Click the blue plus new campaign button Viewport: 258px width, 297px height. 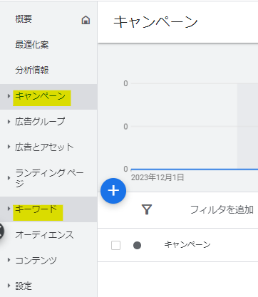113,191
